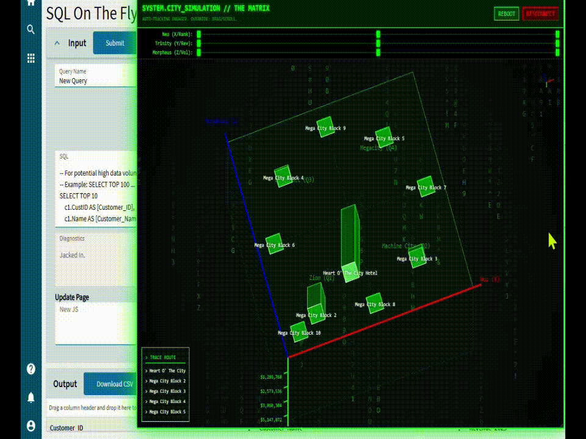Select Heart O' The City in Trace Route
Image resolution: width=586 pixels, height=439 pixels.
point(165,371)
